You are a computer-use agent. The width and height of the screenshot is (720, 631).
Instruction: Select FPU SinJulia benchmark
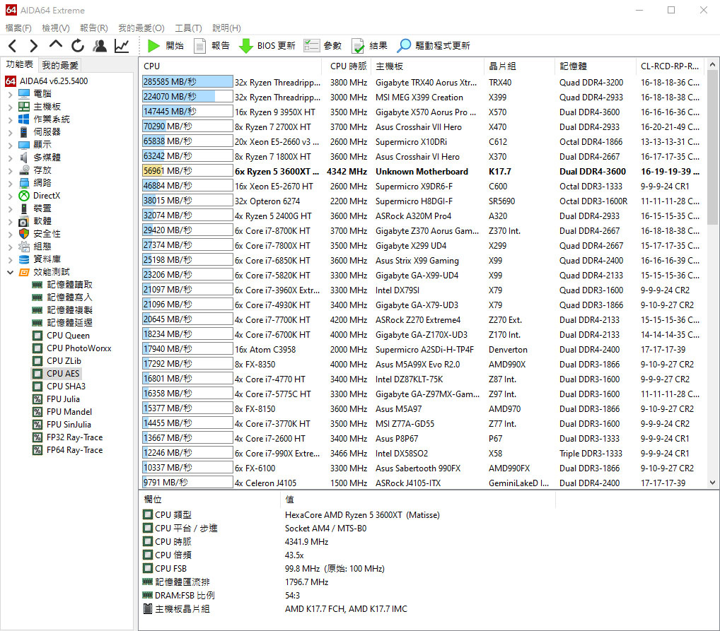pos(62,425)
